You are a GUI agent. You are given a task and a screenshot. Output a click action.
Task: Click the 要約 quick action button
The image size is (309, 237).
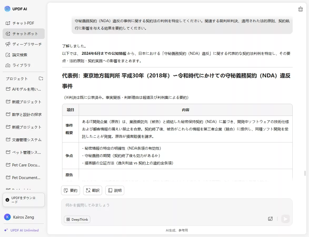[x=70, y=190]
